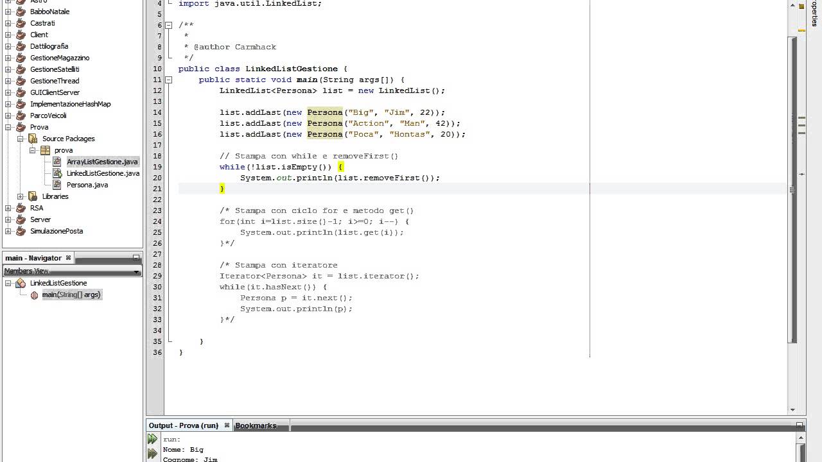Click the ImplementazioneHashMap project icon
822x462 pixels.
pos(21,104)
